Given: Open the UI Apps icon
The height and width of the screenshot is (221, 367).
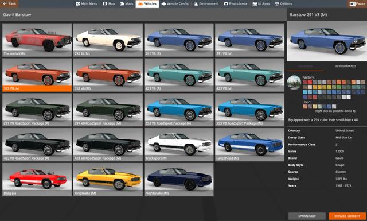Looking at the screenshot, I should coord(255,4).
